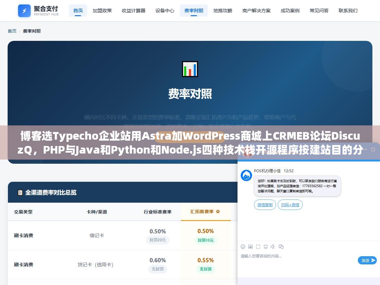Maximize the chat window square icon
The image size is (380, 285).
(373, 149)
